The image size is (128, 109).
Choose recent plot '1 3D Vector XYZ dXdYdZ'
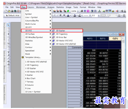pyautogui.click(x=37, y=62)
